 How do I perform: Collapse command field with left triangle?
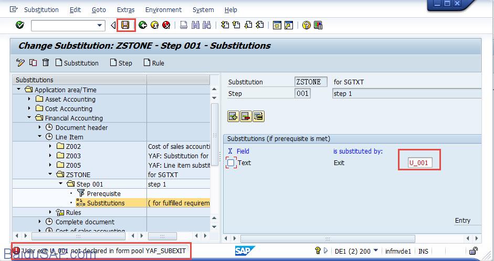pyautogui.click(x=113, y=25)
